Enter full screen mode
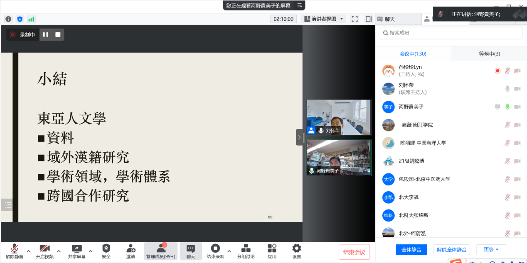This screenshot has width=527, height=263. click(x=355, y=19)
